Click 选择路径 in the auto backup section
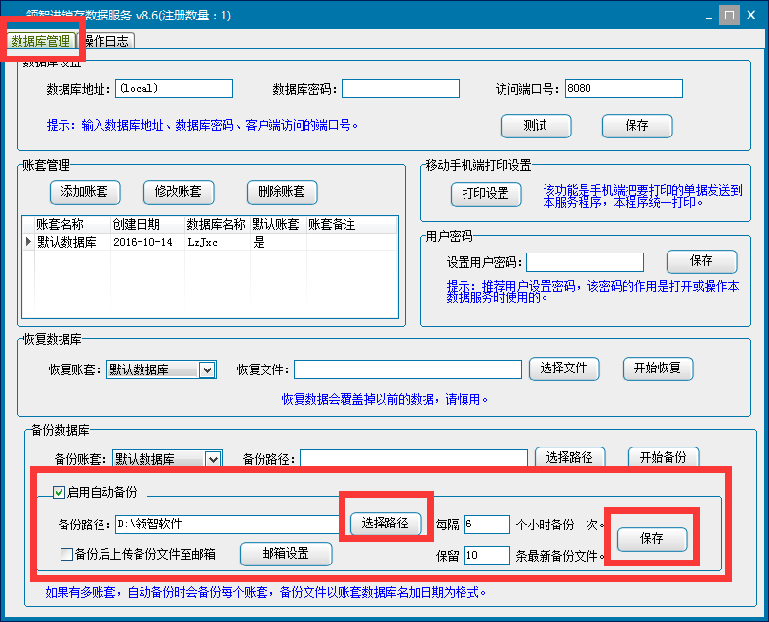This screenshot has height=622, width=769. pos(385,524)
